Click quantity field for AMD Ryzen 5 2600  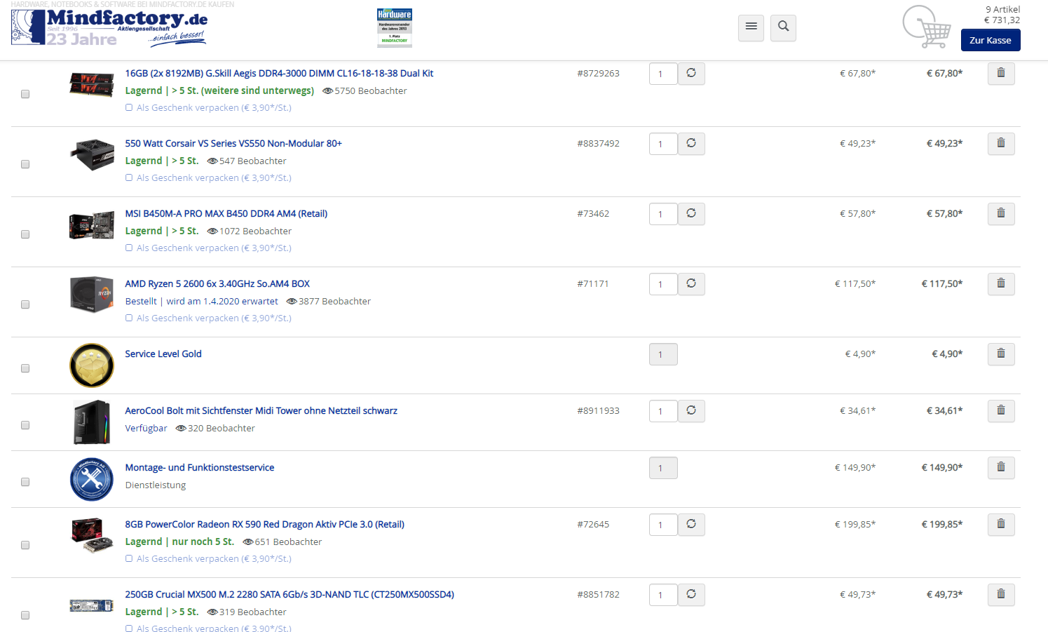pyautogui.click(x=663, y=284)
